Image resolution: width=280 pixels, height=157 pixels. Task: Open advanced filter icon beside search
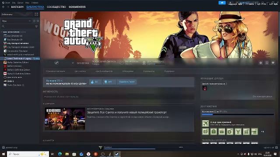36,26
